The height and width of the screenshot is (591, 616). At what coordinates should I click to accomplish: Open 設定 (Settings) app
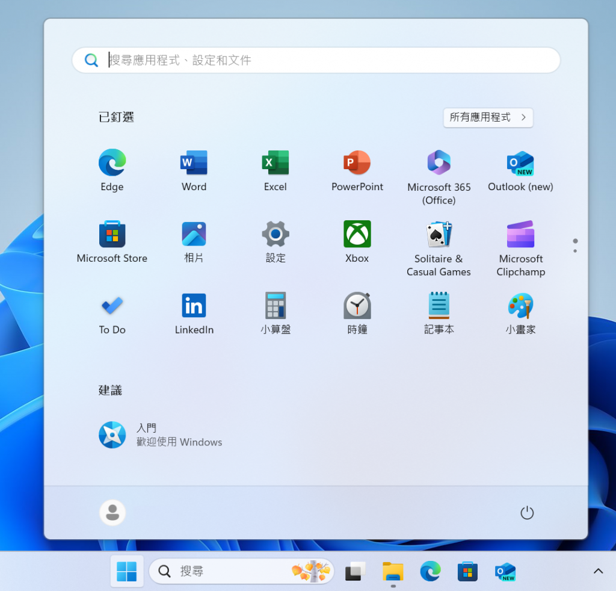pos(276,241)
